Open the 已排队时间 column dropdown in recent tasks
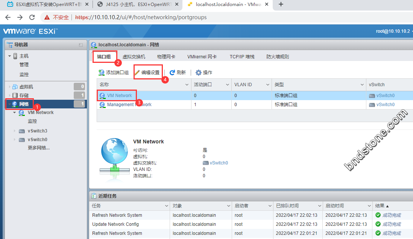413x239 pixels. (319, 206)
